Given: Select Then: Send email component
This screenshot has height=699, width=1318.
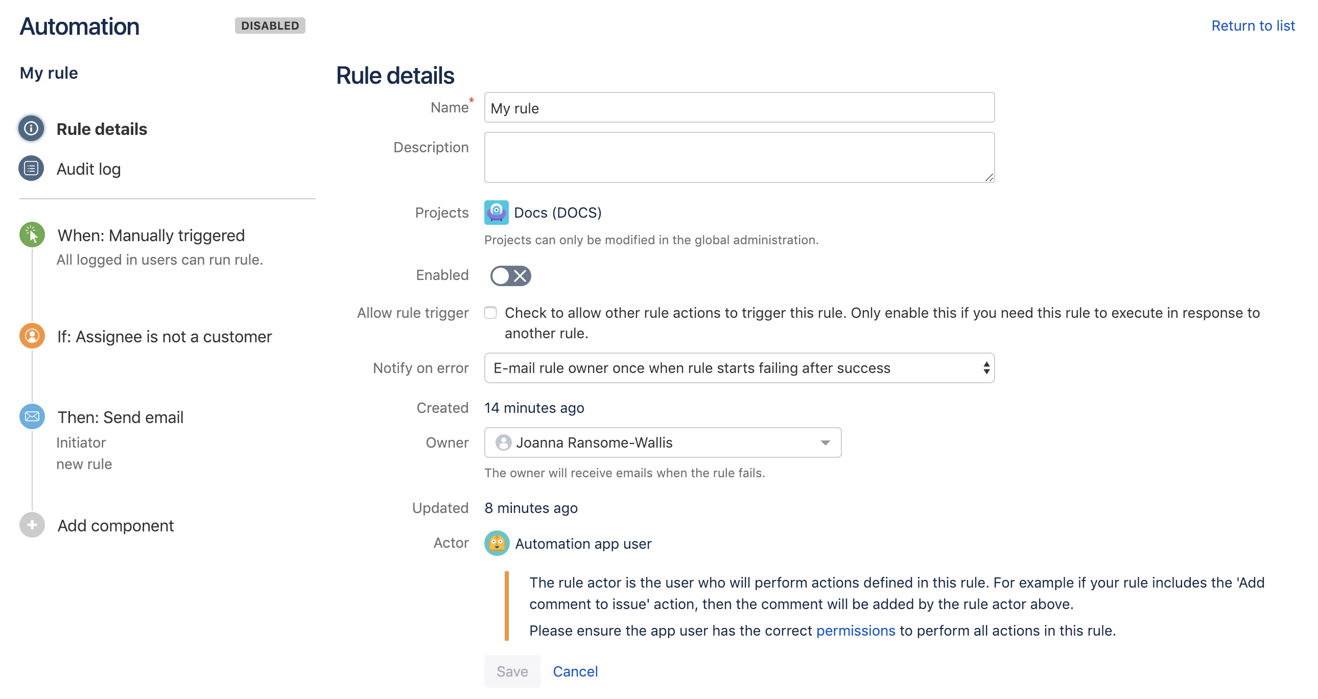Looking at the screenshot, I should (x=120, y=417).
